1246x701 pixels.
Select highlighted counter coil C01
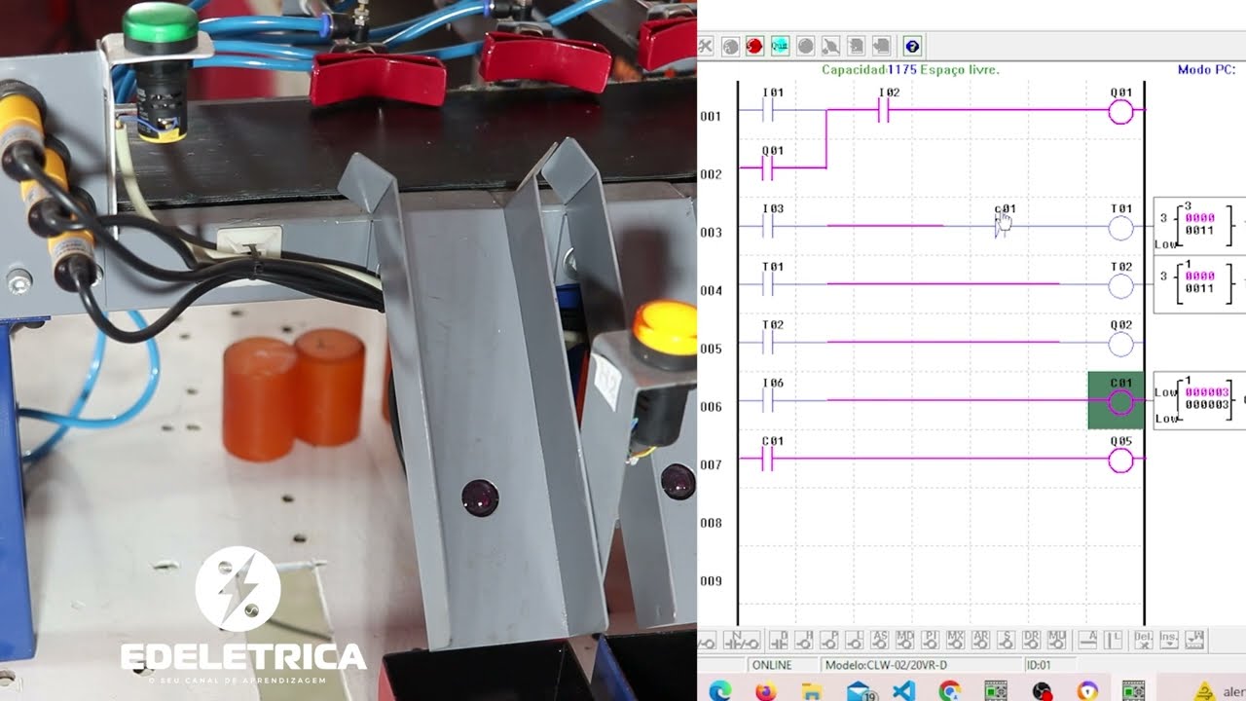[1117, 400]
